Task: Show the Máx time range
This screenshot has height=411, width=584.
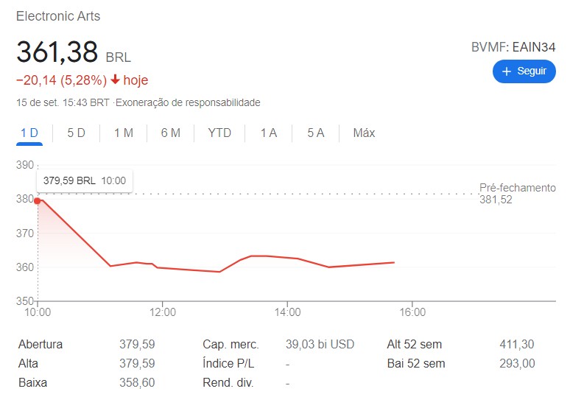Action: point(364,133)
